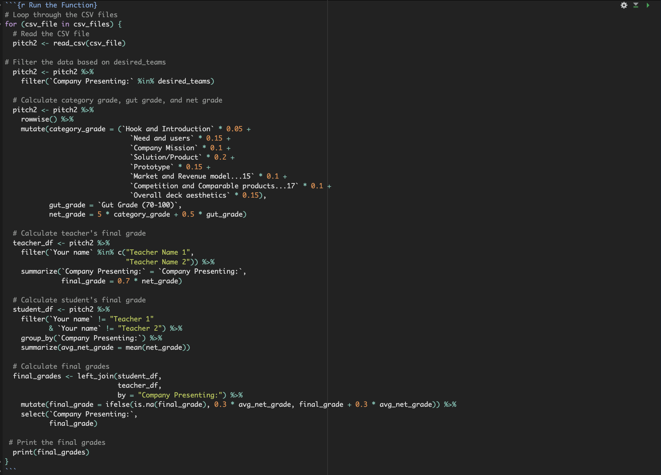The width and height of the screenshot is (661, 475).
Task: Click '`Need and users`' column name
Action: point(162,138)
